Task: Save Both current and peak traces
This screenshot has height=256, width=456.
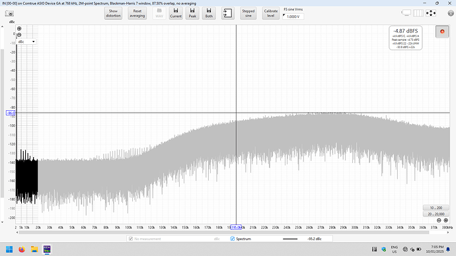Action: (x=209, y=13)
